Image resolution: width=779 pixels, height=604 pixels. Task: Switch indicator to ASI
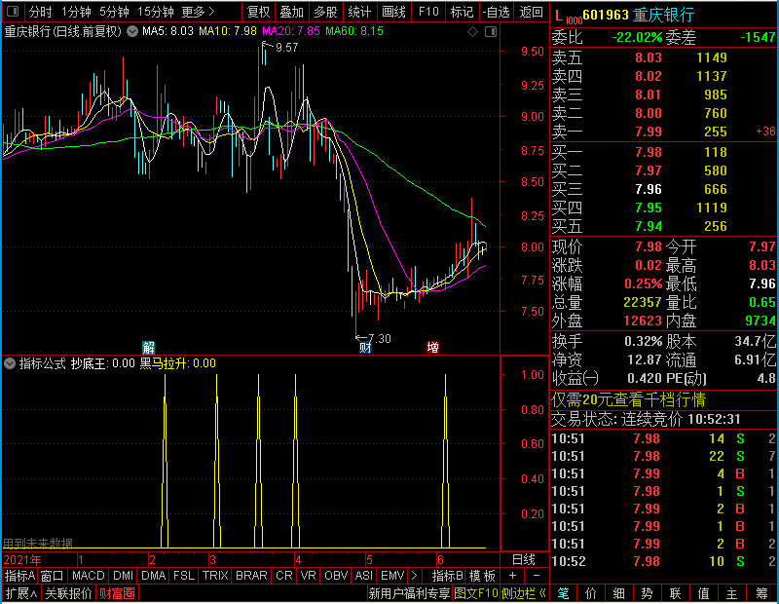point(363,576)
